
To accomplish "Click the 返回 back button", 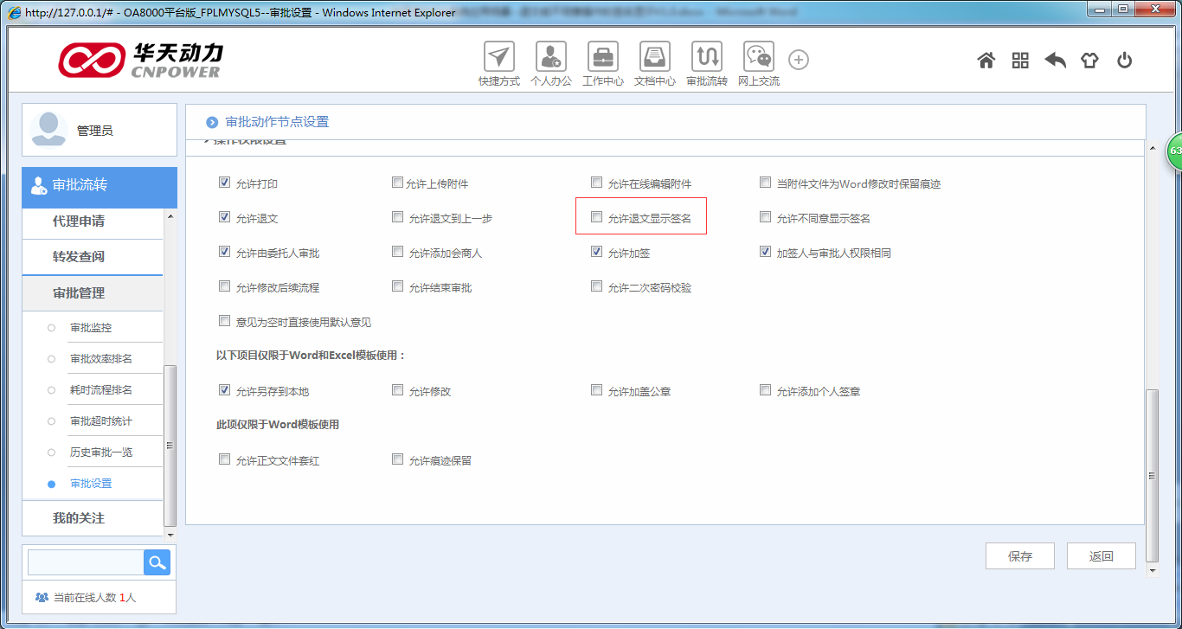I will click(1101, 556).
